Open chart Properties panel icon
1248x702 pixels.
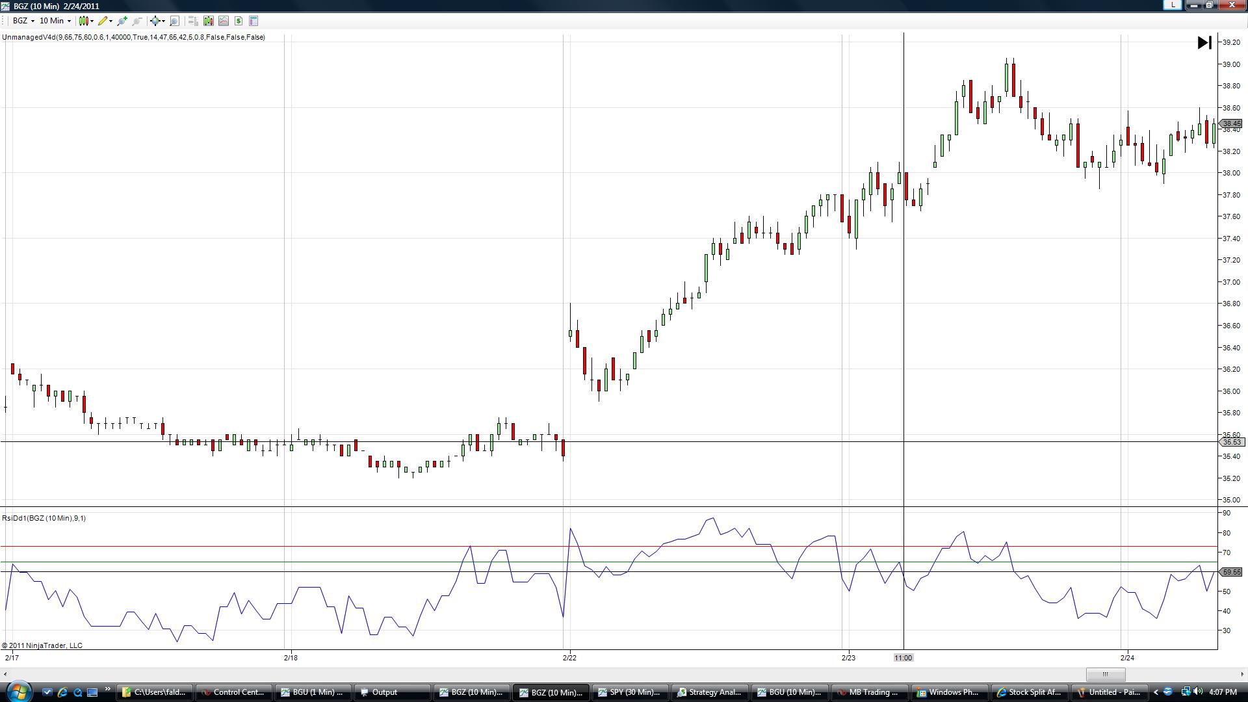click(x=253, y=21)
